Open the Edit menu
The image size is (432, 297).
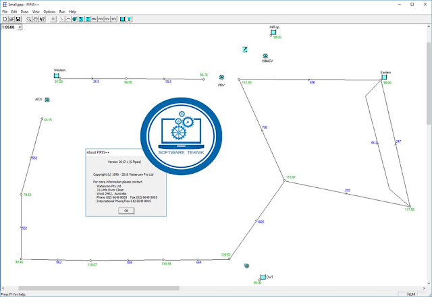pyautogui.click(x=14, y=11)
